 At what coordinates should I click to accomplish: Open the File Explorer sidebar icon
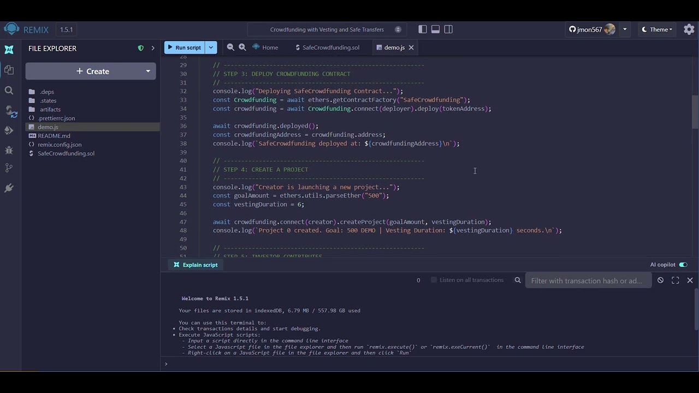pos(9,70)
